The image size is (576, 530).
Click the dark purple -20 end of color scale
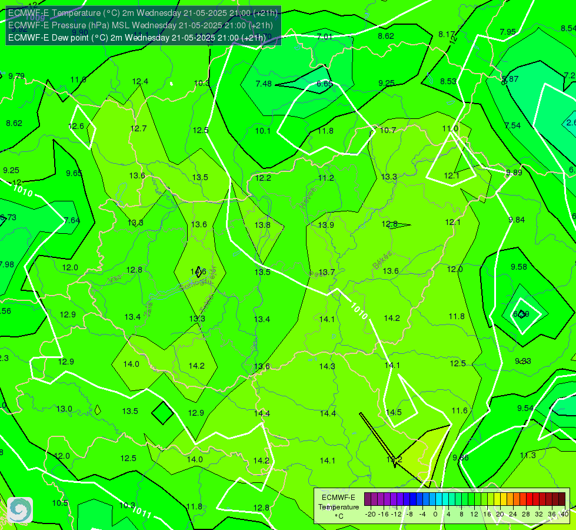367,499
